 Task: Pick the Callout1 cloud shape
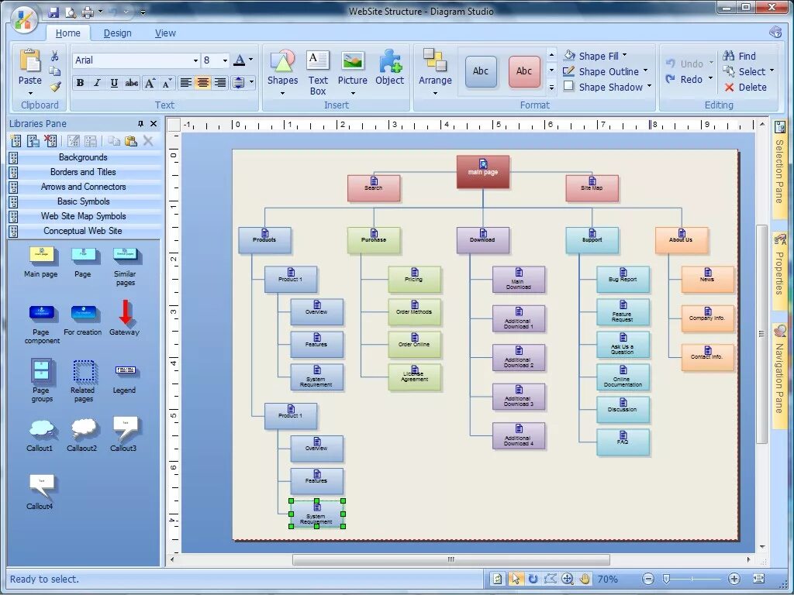coord(41,429)
